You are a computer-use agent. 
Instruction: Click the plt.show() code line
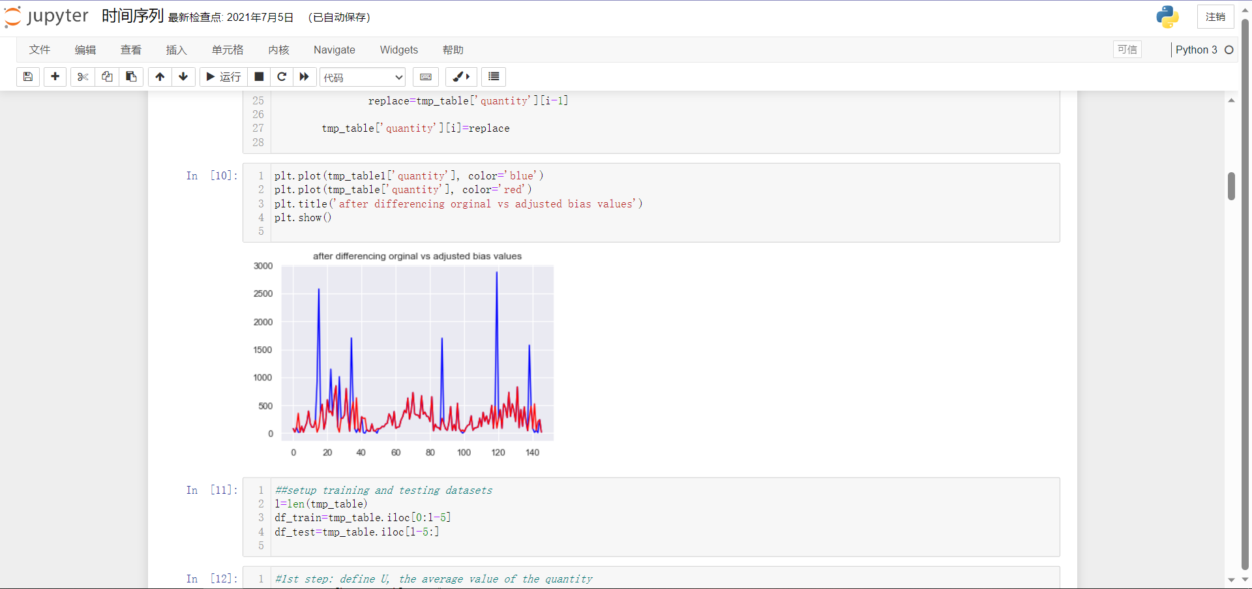click(303, 217)
